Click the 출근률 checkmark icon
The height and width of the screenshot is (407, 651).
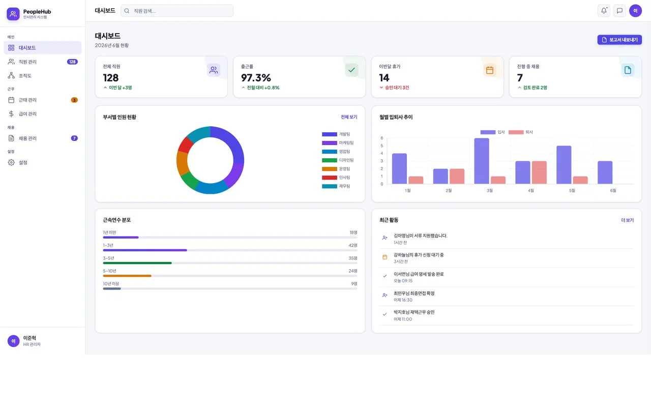coord(351,70)
